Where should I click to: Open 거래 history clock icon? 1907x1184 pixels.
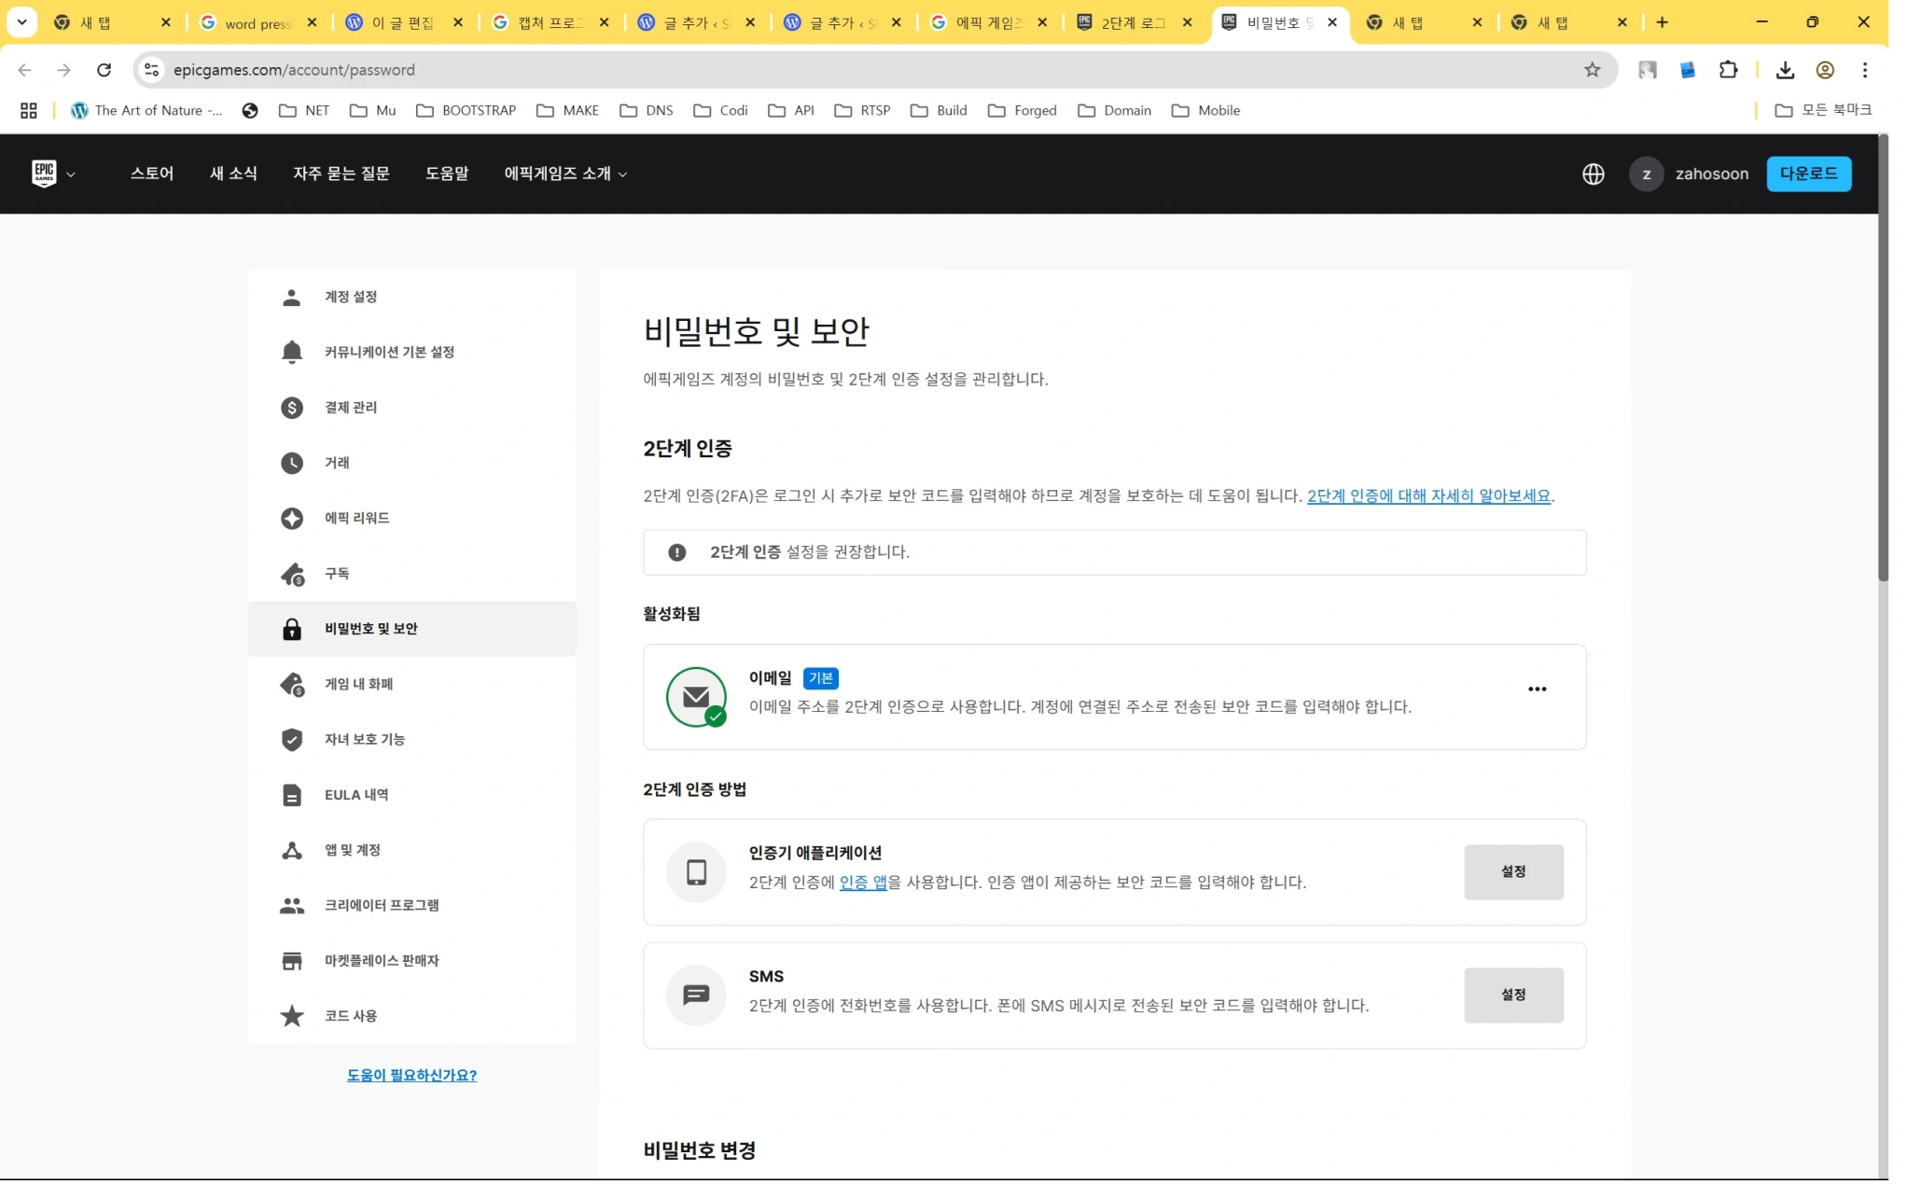tap(292, 463)
